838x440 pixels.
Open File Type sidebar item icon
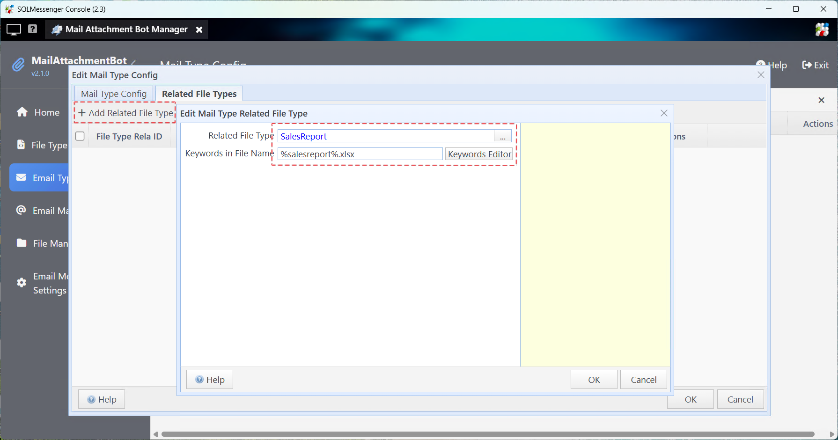point(21,145)
